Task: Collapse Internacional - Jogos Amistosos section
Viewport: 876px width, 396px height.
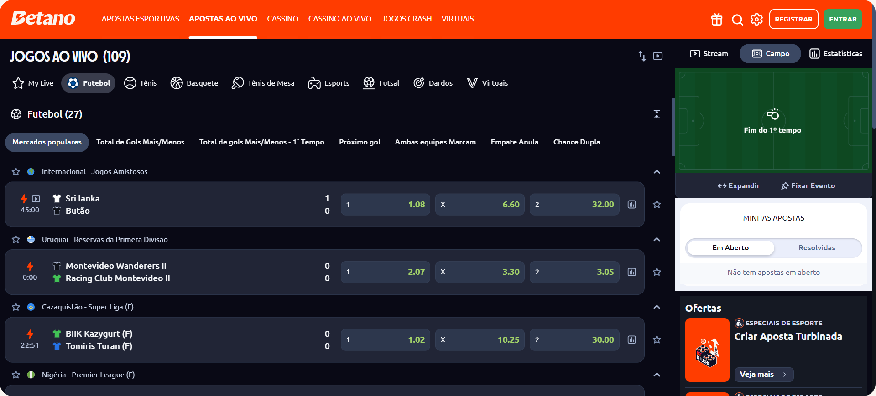Action: pyautogui.click(x=657, y=172)
